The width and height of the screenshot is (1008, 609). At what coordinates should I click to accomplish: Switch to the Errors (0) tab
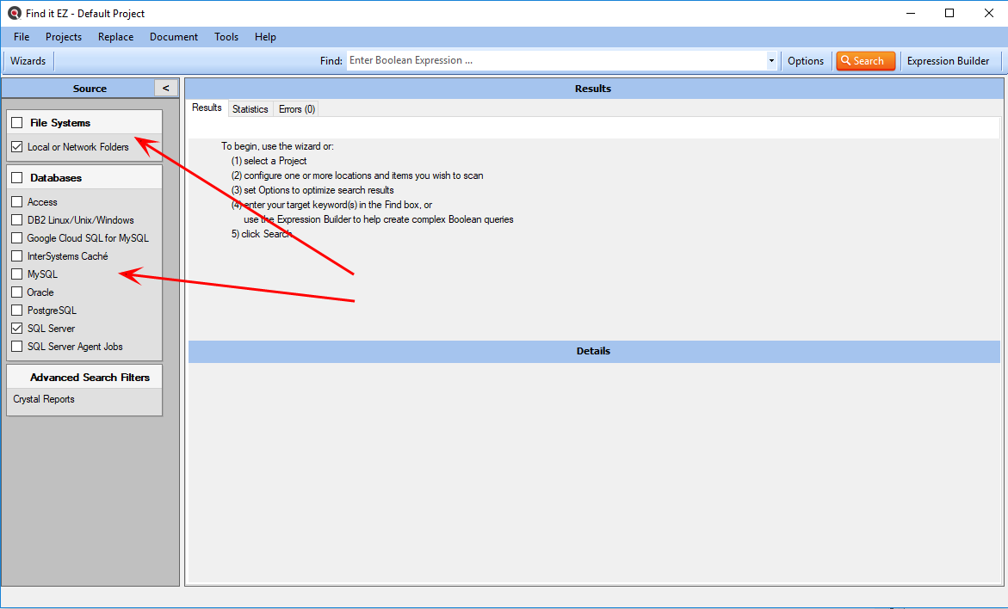tap(296, 109)
